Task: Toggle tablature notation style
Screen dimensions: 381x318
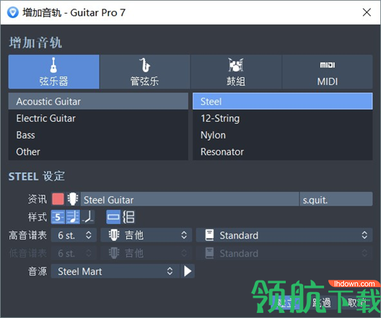Action: click(58, 217)
